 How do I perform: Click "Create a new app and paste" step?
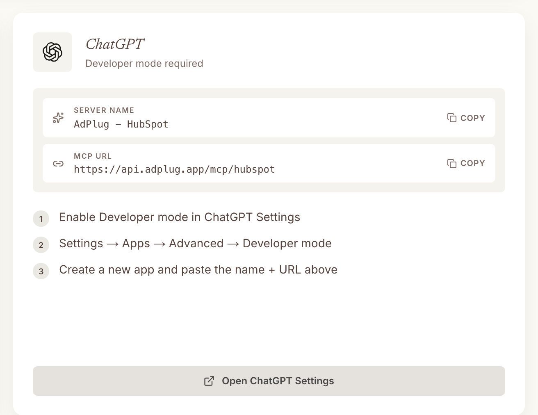[198, 270]
